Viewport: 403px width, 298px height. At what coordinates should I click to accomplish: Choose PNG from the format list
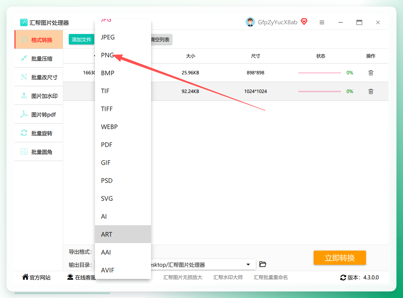123,55
